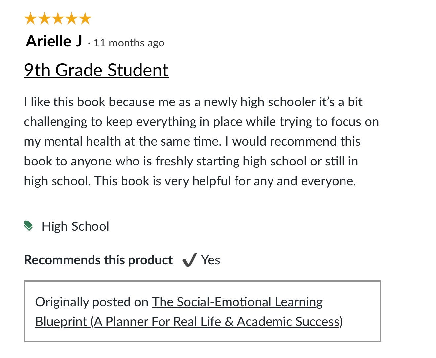Select the fifth gold rating star
Image resolution: width=436 pixels, height=358 pixels.
click(85, 18)
